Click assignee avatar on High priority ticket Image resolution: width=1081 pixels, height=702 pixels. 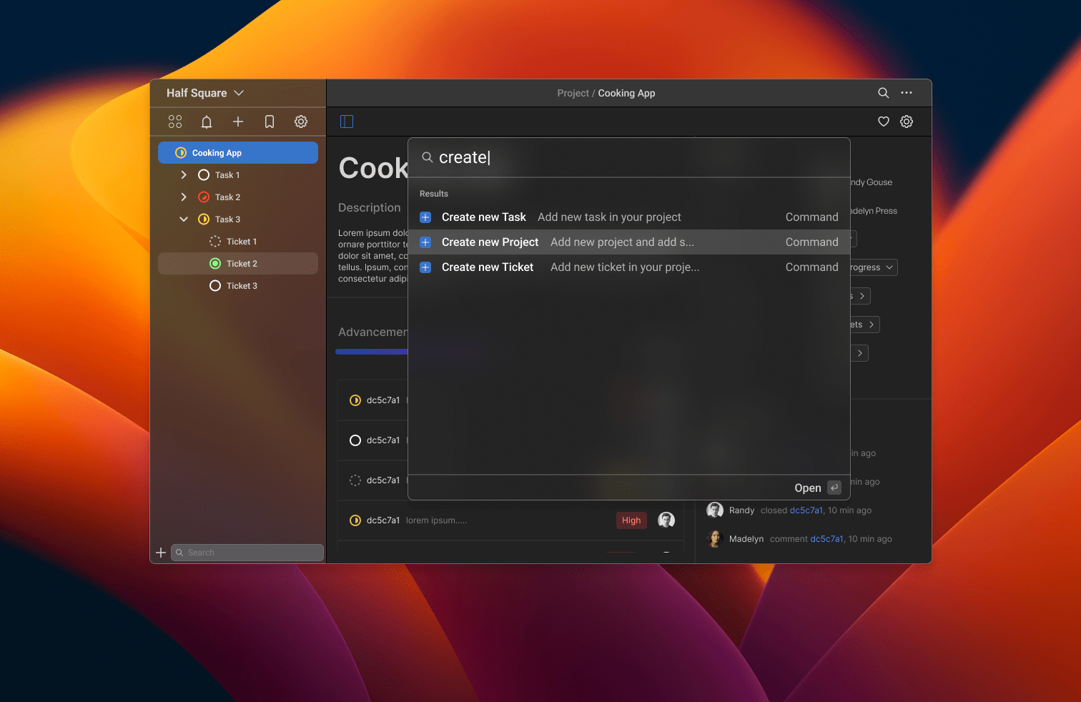(x=666, y=520)
